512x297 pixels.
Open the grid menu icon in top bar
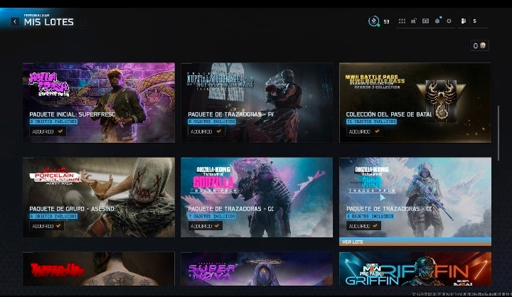[402, 21]
